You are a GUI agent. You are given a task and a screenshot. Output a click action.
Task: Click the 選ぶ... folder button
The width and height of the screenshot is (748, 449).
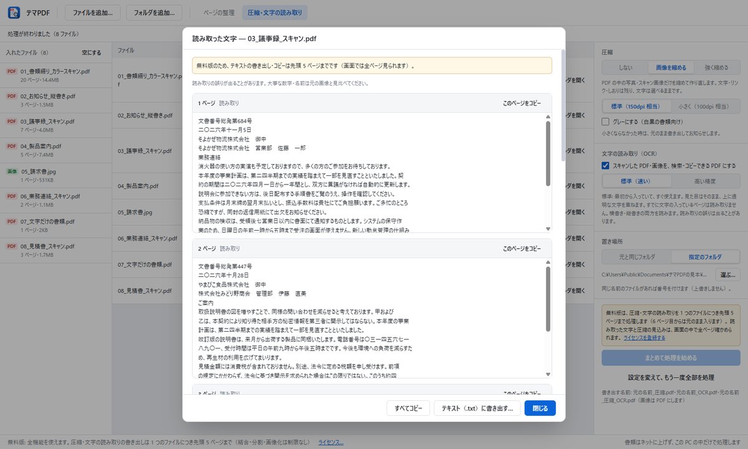(728, 274)
